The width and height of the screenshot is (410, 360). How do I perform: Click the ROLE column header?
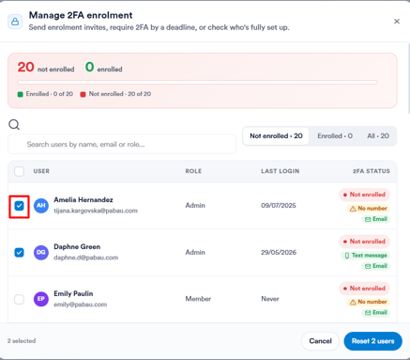pyautogui.click(x=193, y=171)
